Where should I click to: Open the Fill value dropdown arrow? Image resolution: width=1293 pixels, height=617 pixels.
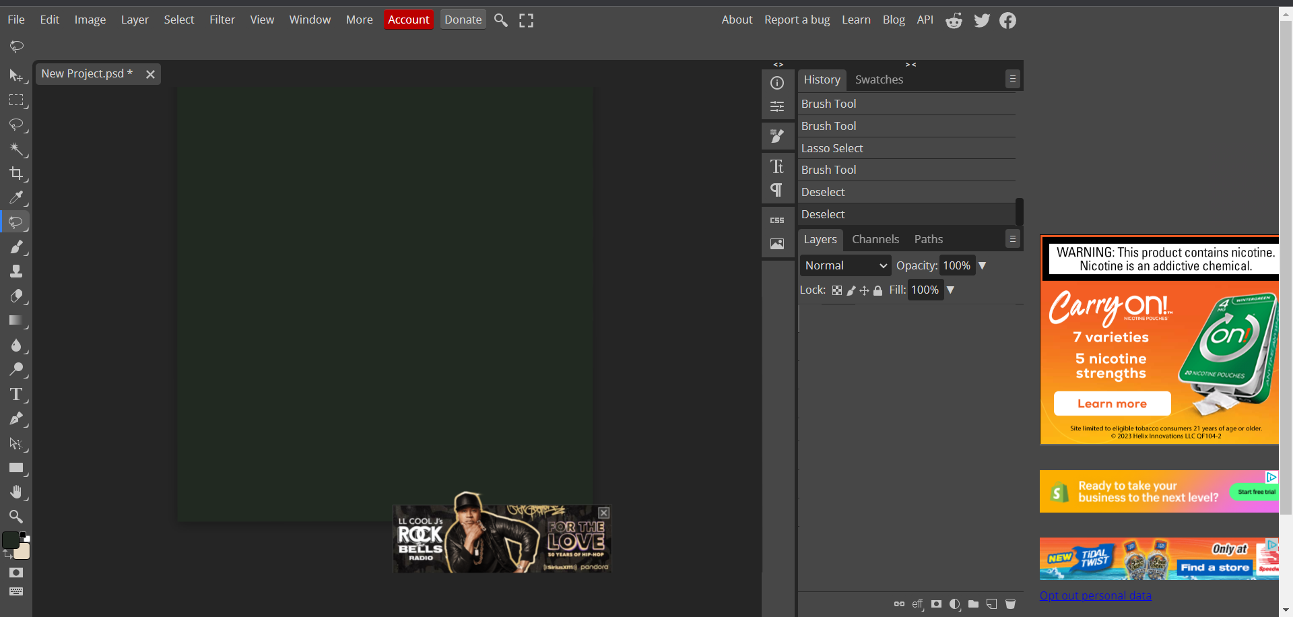950,290
